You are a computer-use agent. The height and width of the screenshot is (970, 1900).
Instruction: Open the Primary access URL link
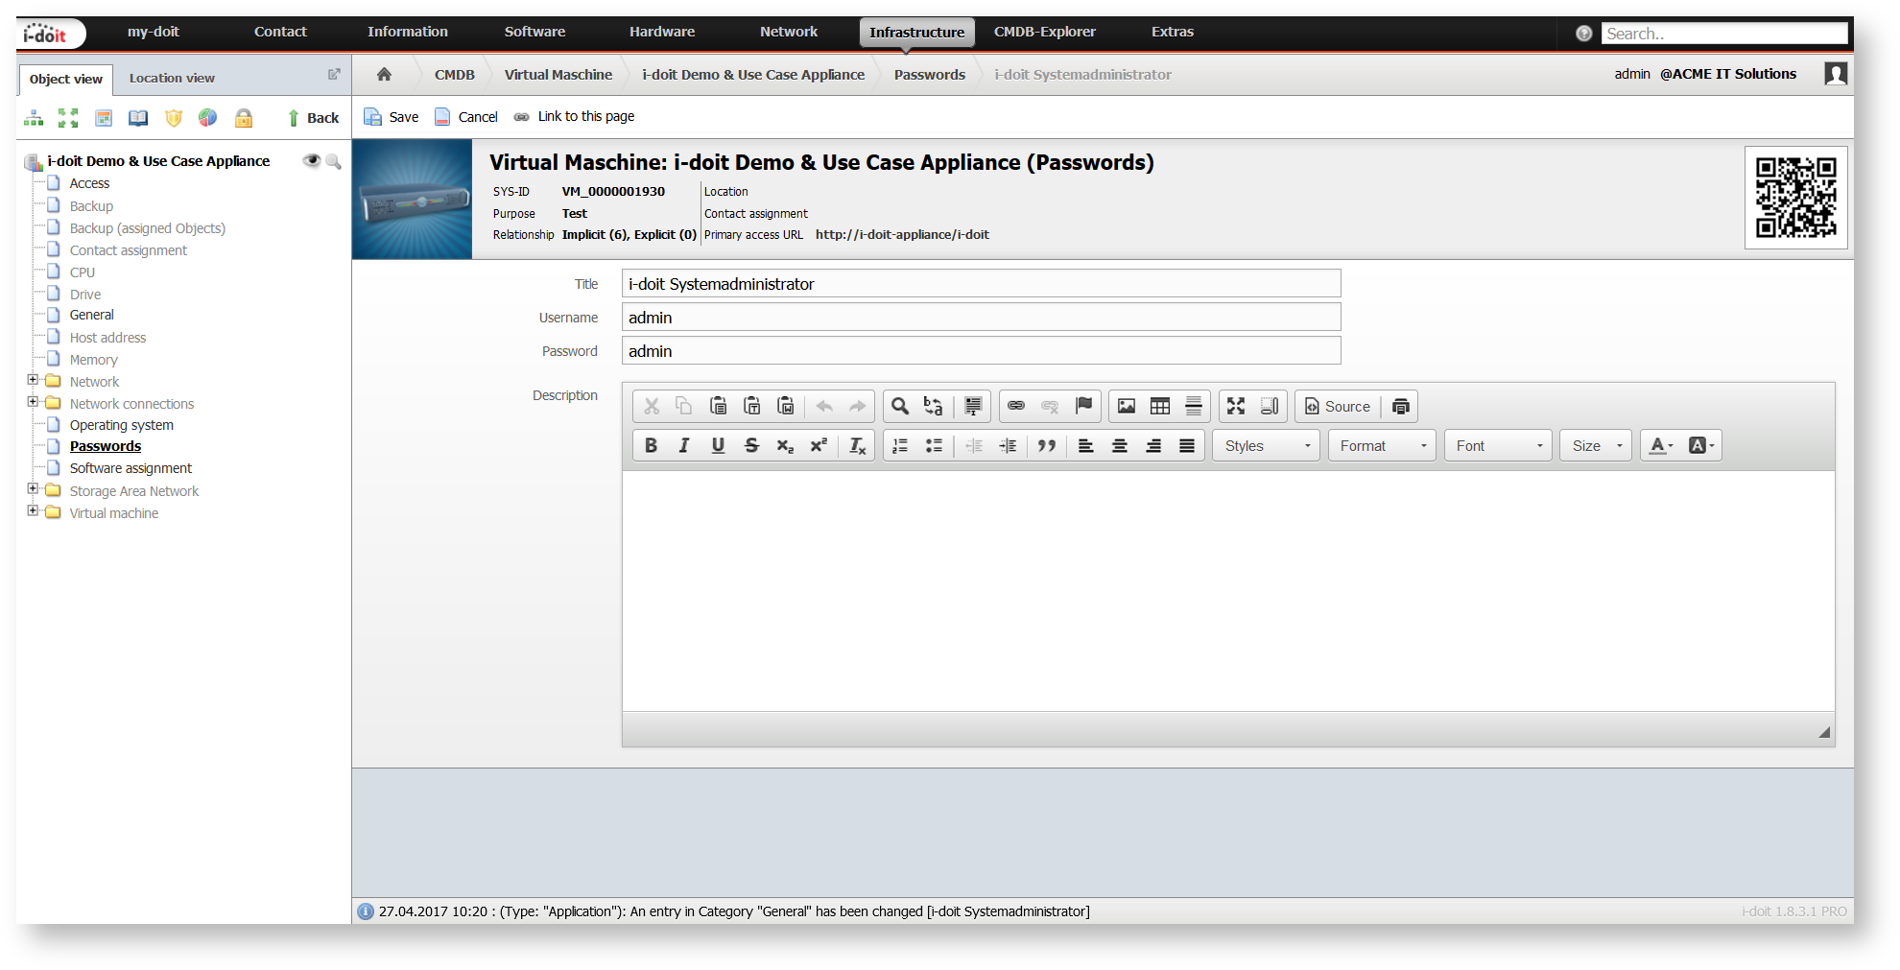click(902, 235)
